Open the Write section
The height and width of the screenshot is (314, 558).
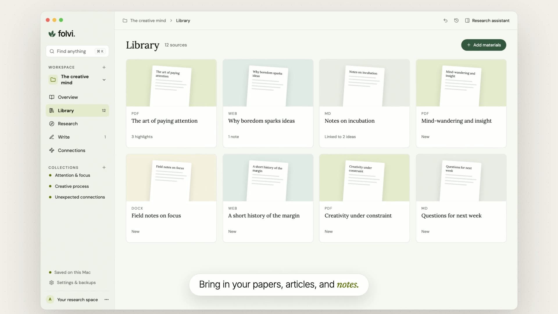click(77, 137)
